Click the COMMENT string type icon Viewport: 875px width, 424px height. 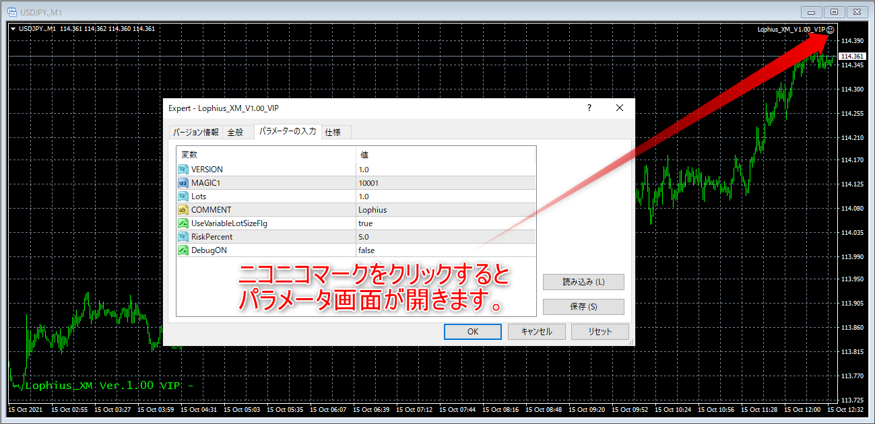[183, 210]
